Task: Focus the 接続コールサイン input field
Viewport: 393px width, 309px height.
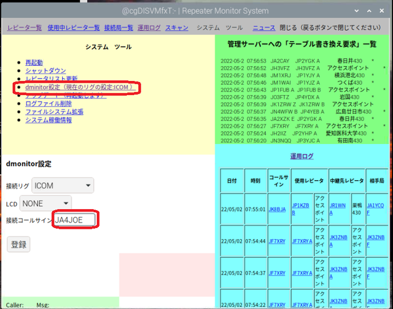Action: coord(75,220)
